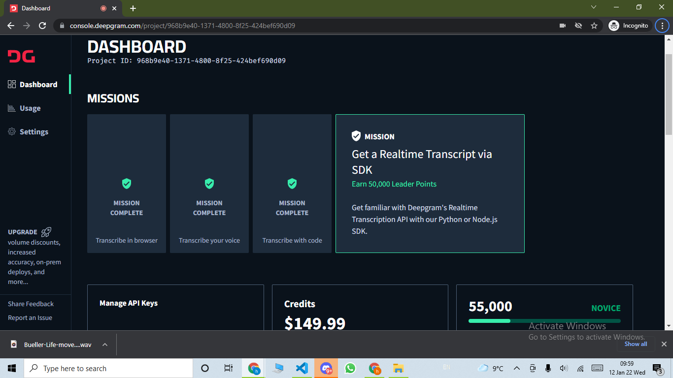The image size is (673, 378).
Task: Click the shield check icon on Transcribe your voice
Action: tap(209, 184)
